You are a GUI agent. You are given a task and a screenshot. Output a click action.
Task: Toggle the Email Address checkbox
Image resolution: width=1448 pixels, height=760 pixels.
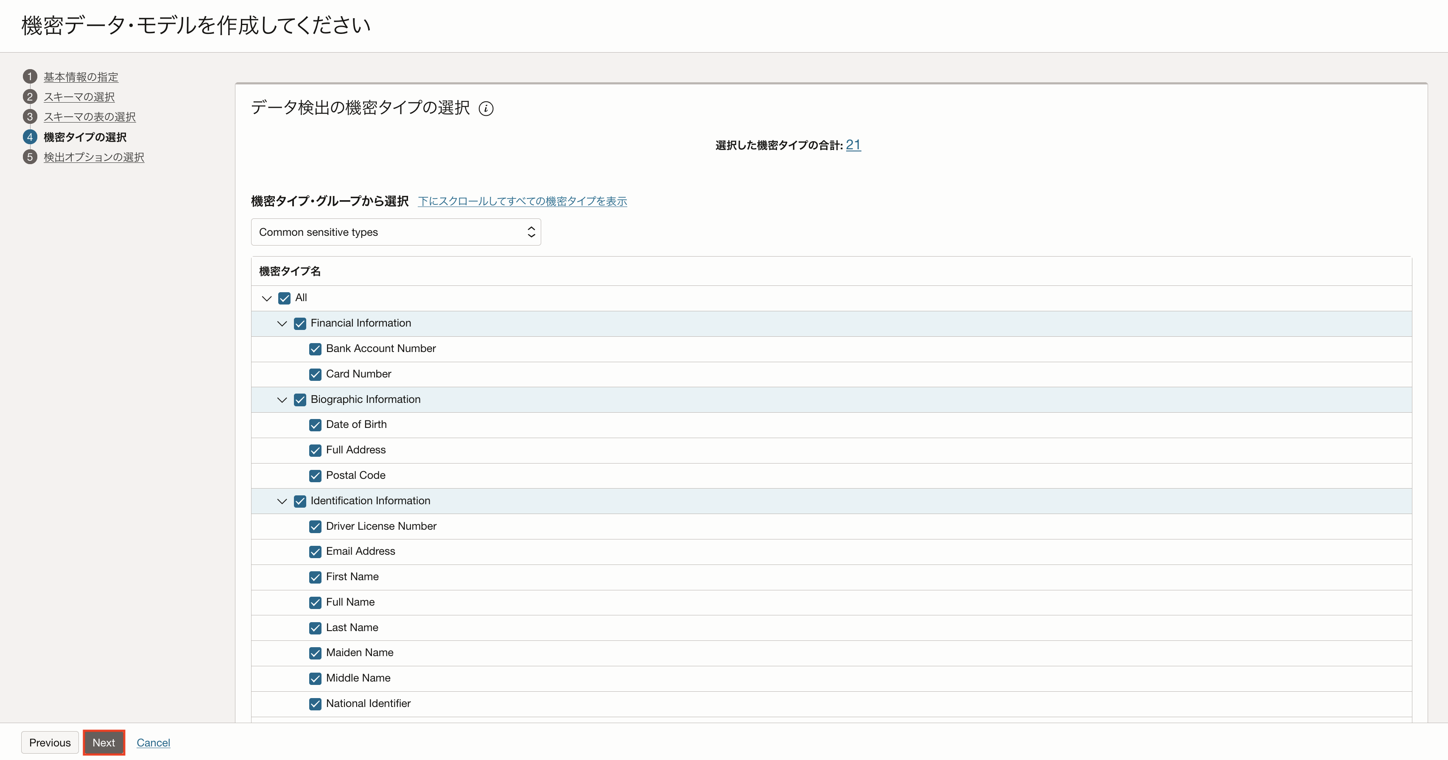(315, 551)
